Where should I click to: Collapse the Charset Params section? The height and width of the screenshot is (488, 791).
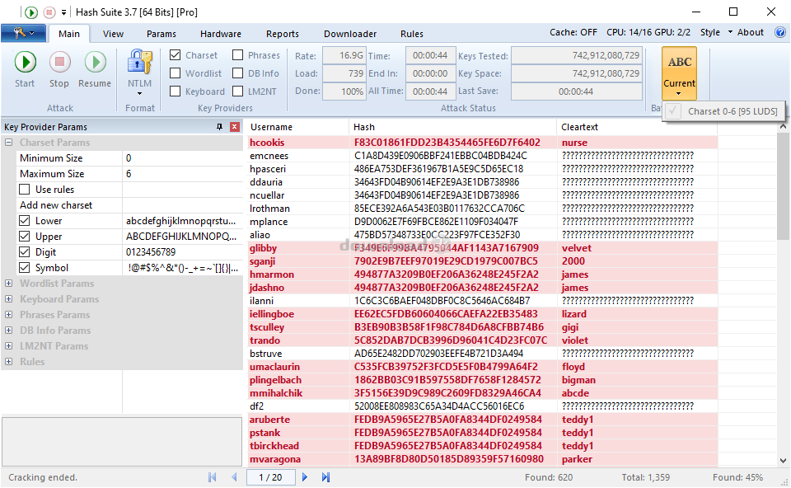point(8,143)
